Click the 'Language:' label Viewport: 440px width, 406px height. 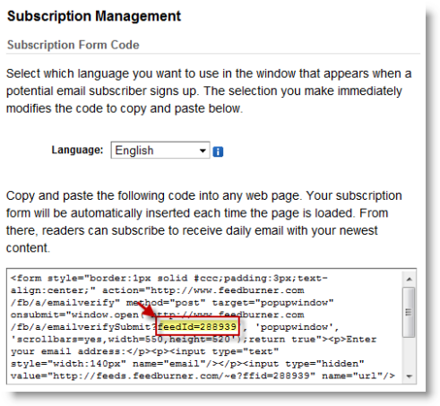77,150
